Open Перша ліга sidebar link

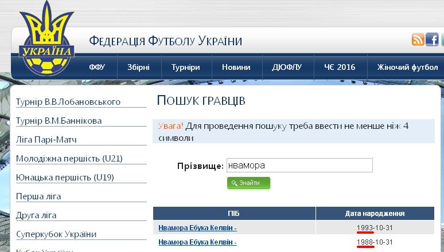pos(38,196)
